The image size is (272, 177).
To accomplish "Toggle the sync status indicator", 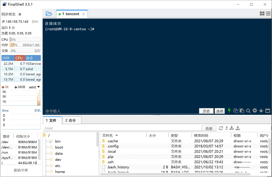I will (x=20, y=14).
